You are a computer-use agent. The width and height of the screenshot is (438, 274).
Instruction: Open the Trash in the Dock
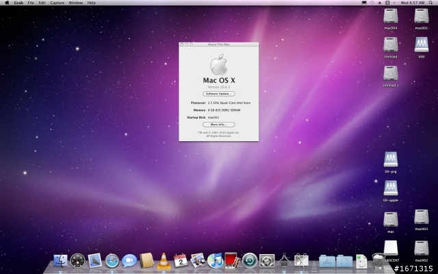coord(378,260)
